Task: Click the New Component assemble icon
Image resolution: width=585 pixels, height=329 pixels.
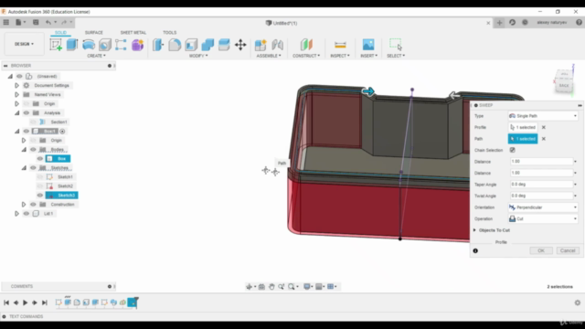Action: coord(261,45)
